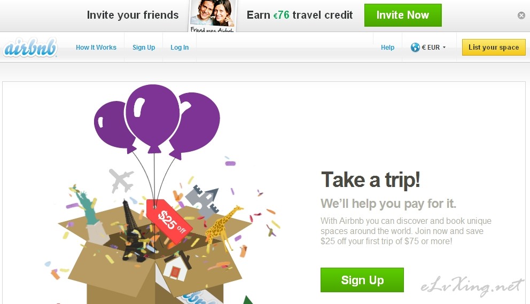Image resolution: width=530 pixels, height=304 pixels.
Task: Click the giraffe figure in the box
Action: [x=223, y=227]
